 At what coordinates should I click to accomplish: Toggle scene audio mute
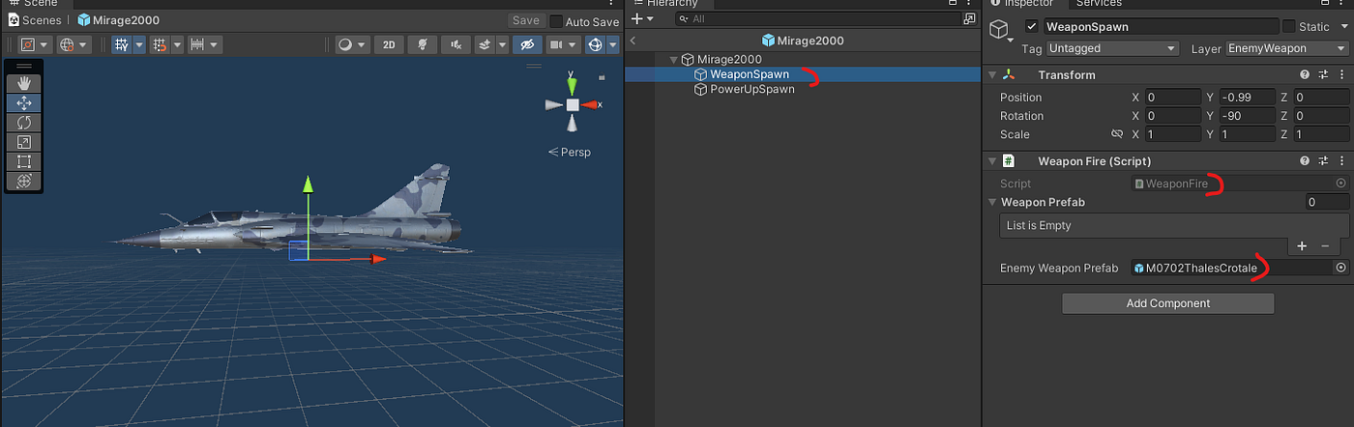(456, 44)
